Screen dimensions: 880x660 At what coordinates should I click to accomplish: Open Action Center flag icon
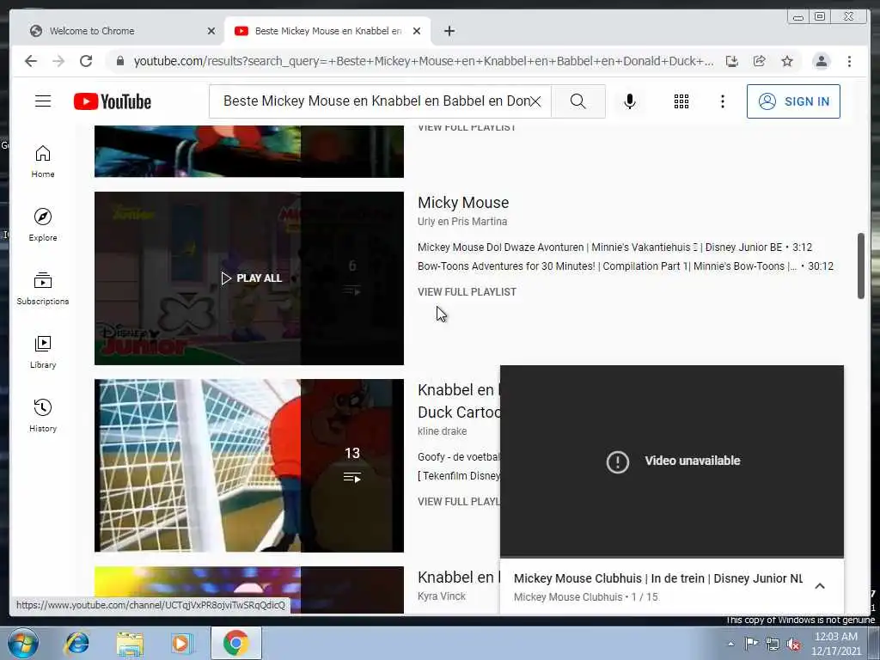tap(751, 644)
